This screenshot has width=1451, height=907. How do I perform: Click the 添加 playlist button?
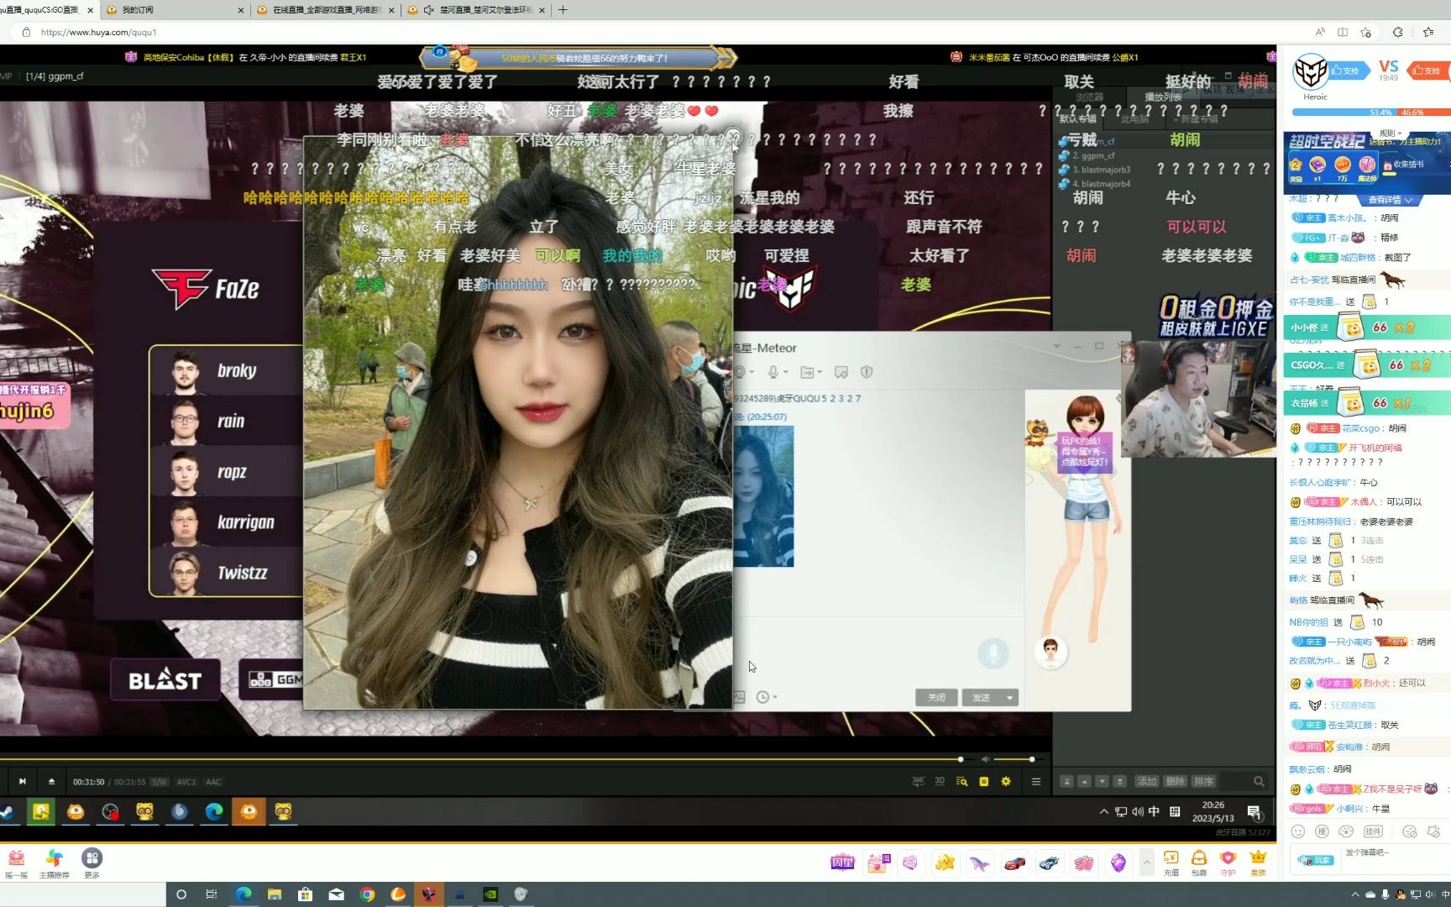click(1147, 781)
